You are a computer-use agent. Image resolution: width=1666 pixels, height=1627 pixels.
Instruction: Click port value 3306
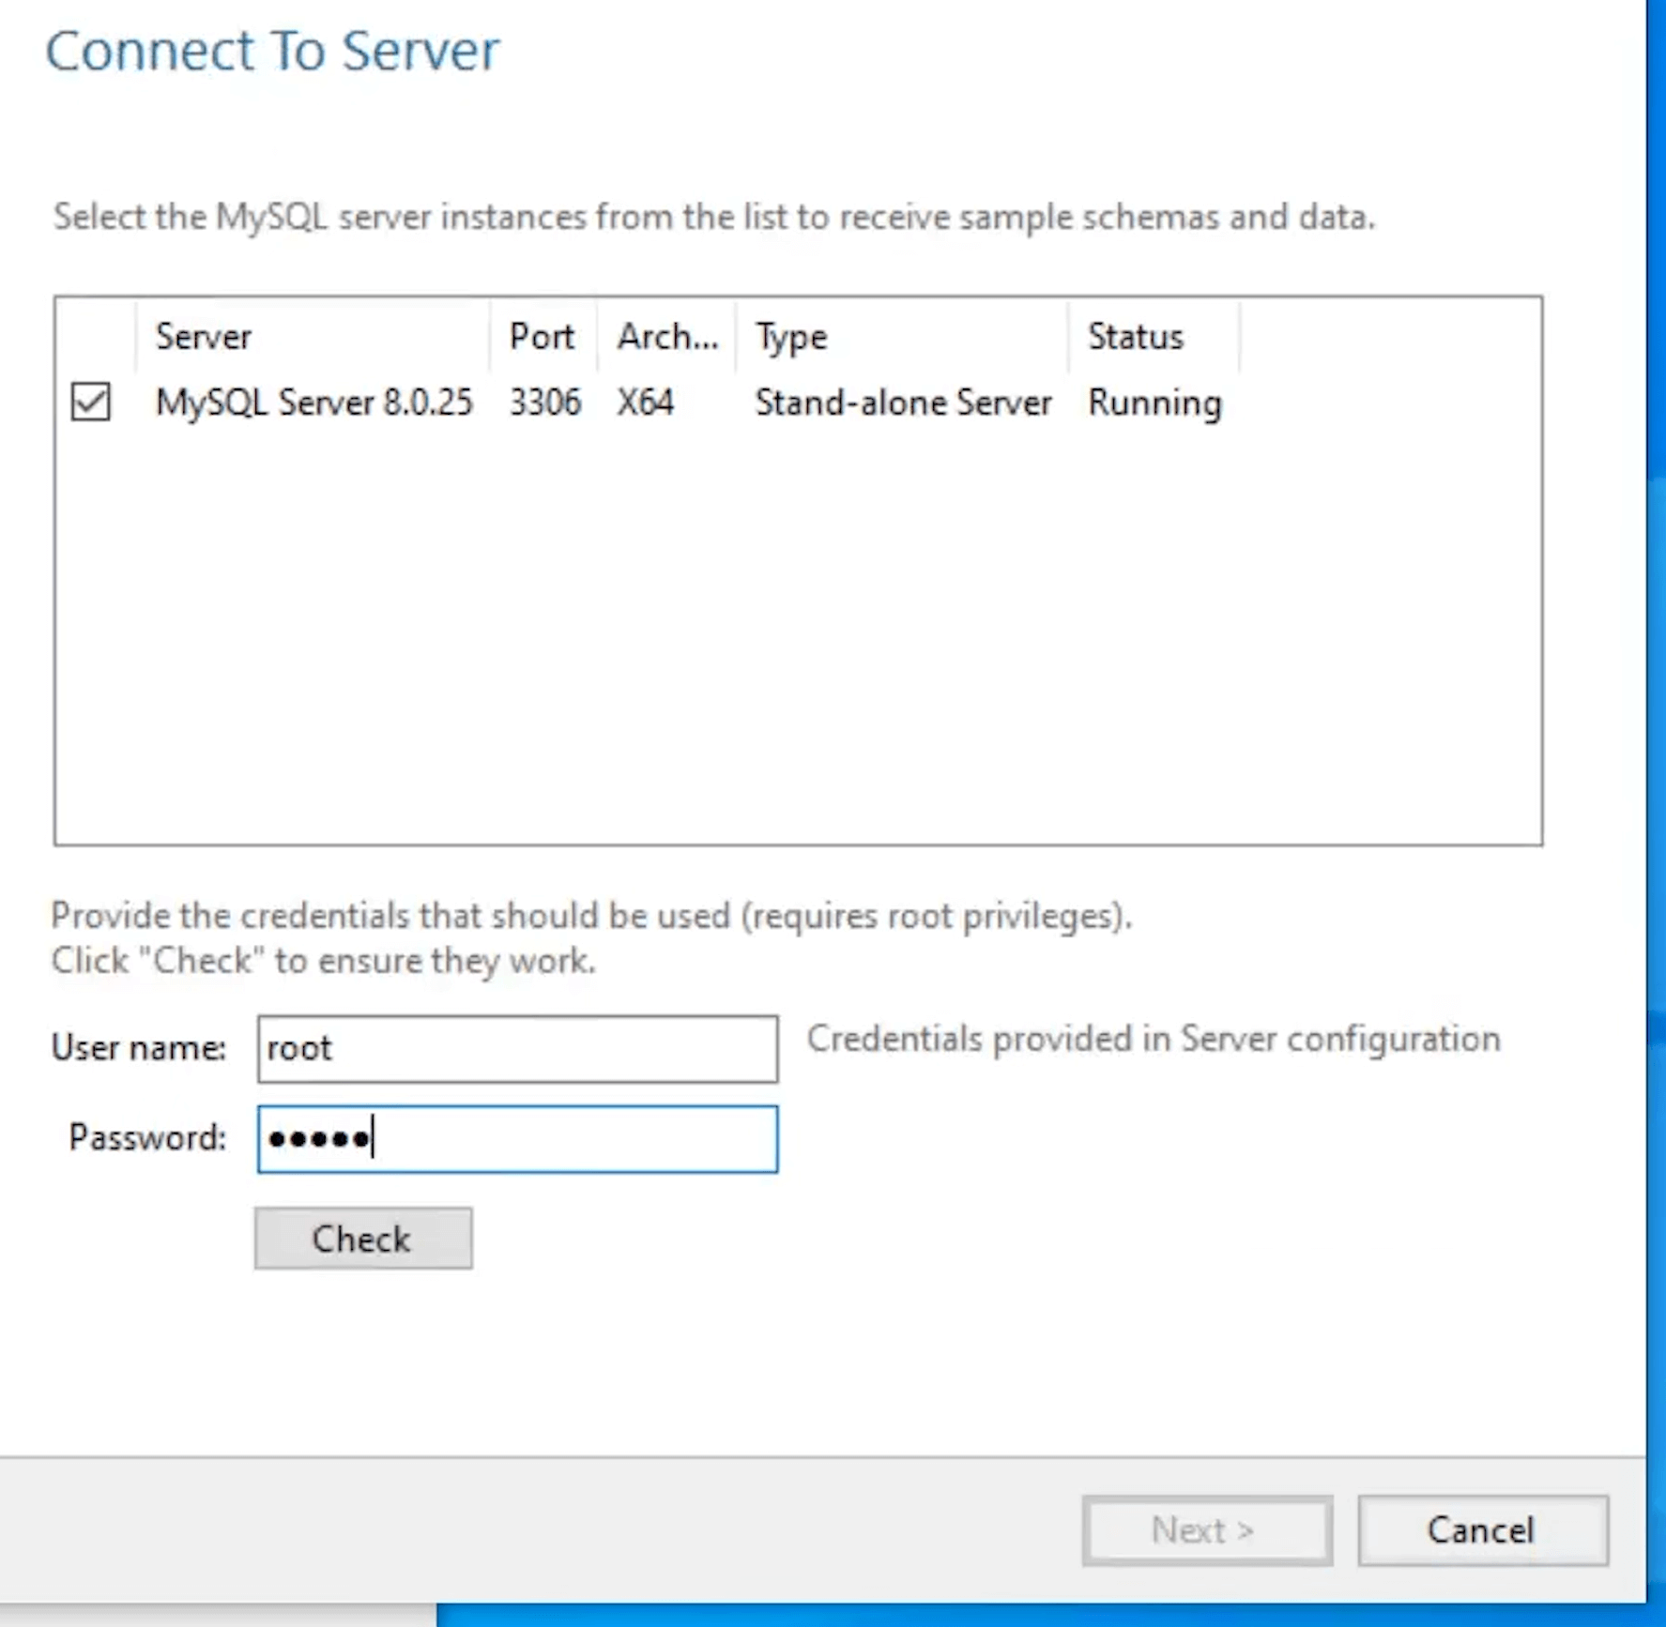[x=545, y=403]
